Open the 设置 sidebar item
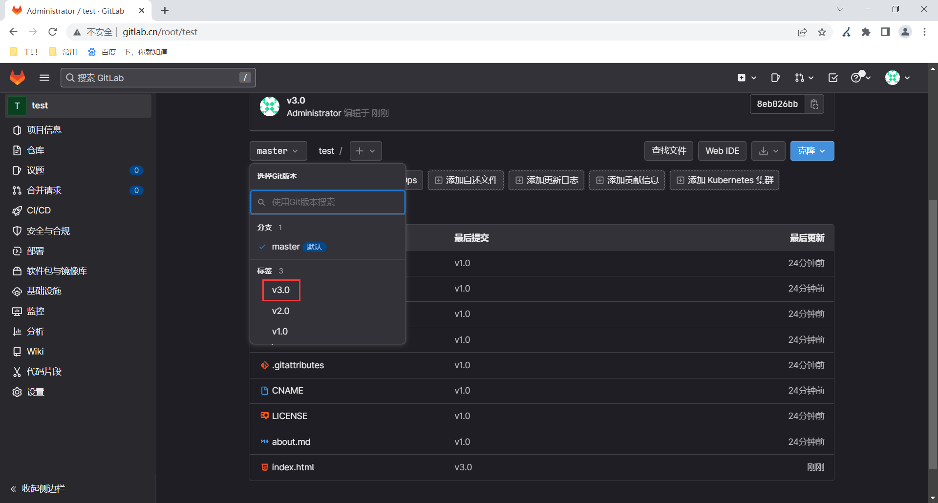Image resolution: width=938 pixels, height=503 pixels. [78, 392]
